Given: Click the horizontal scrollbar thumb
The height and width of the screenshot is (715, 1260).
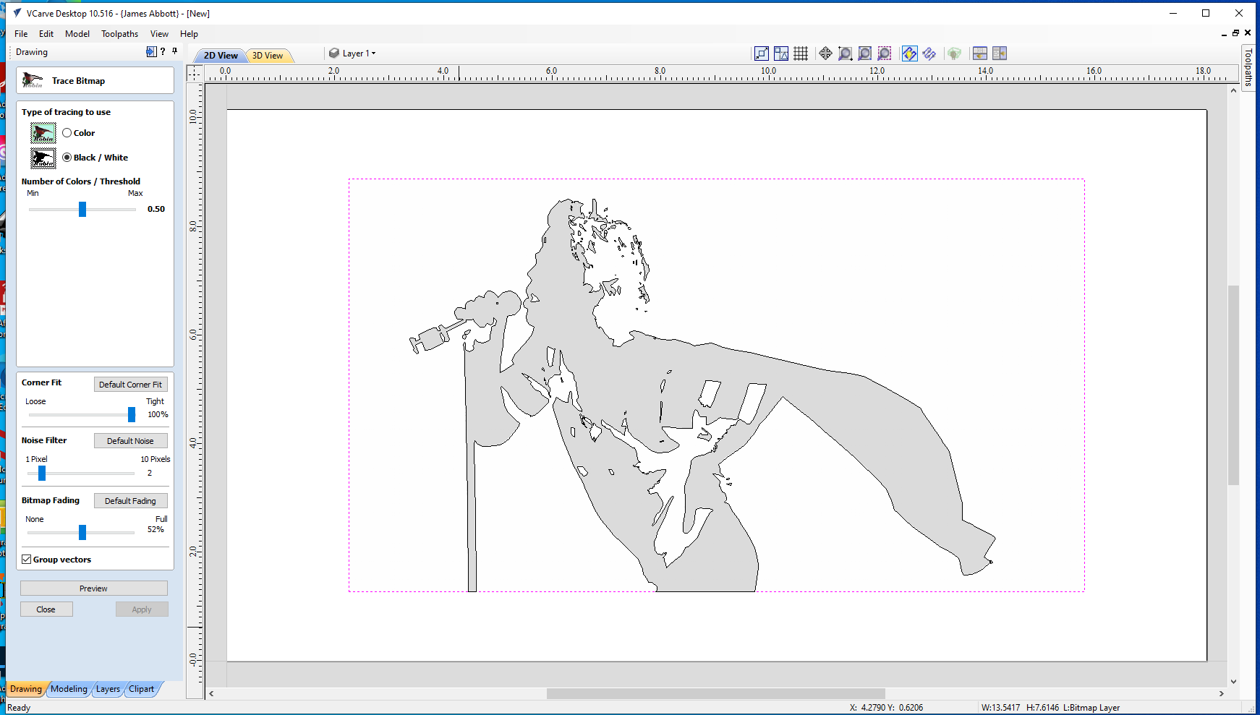Looking at the screenshot, I should (716, 693).
